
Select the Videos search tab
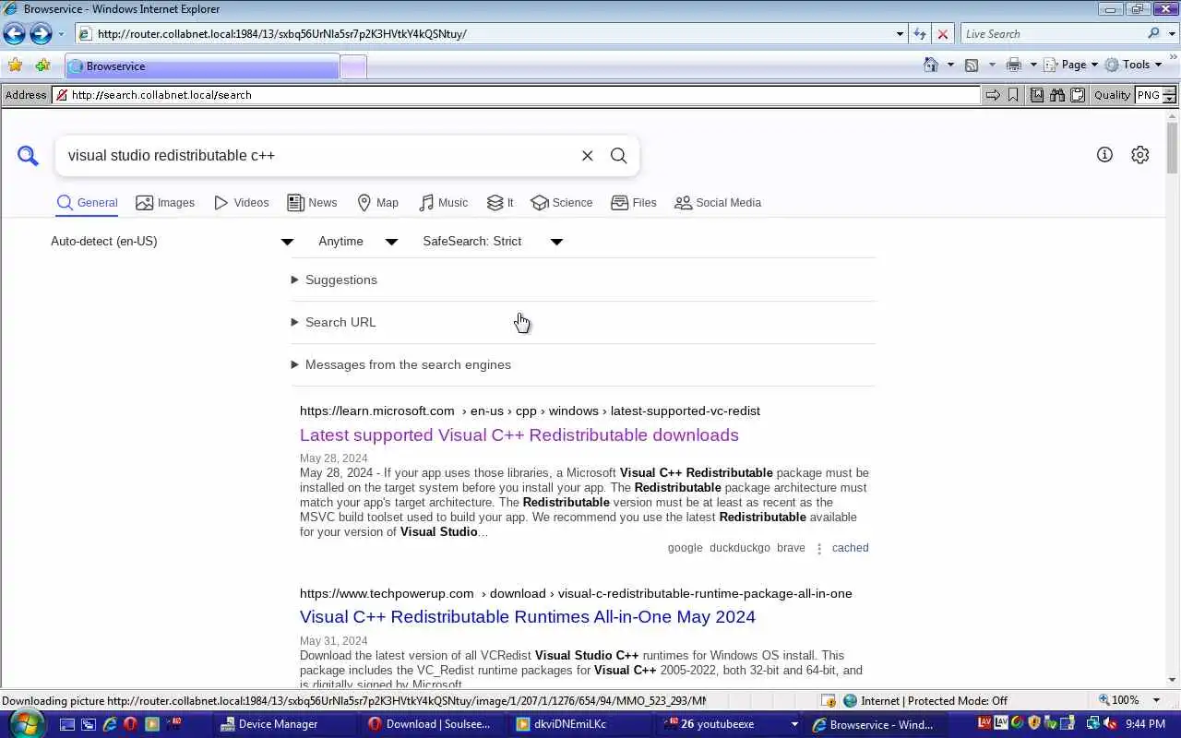point(242,203)
